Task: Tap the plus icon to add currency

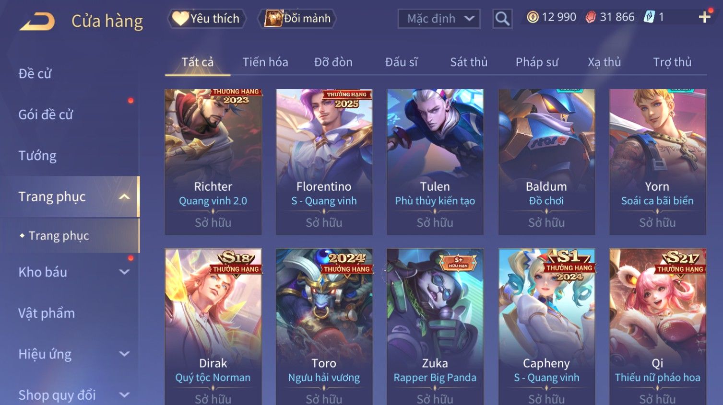Action: point(704,17)
